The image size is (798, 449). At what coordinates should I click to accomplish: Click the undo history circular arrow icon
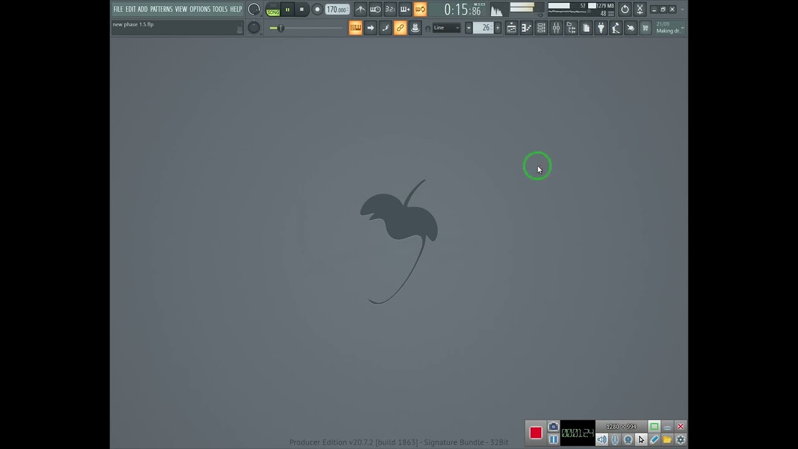[625, 9]
